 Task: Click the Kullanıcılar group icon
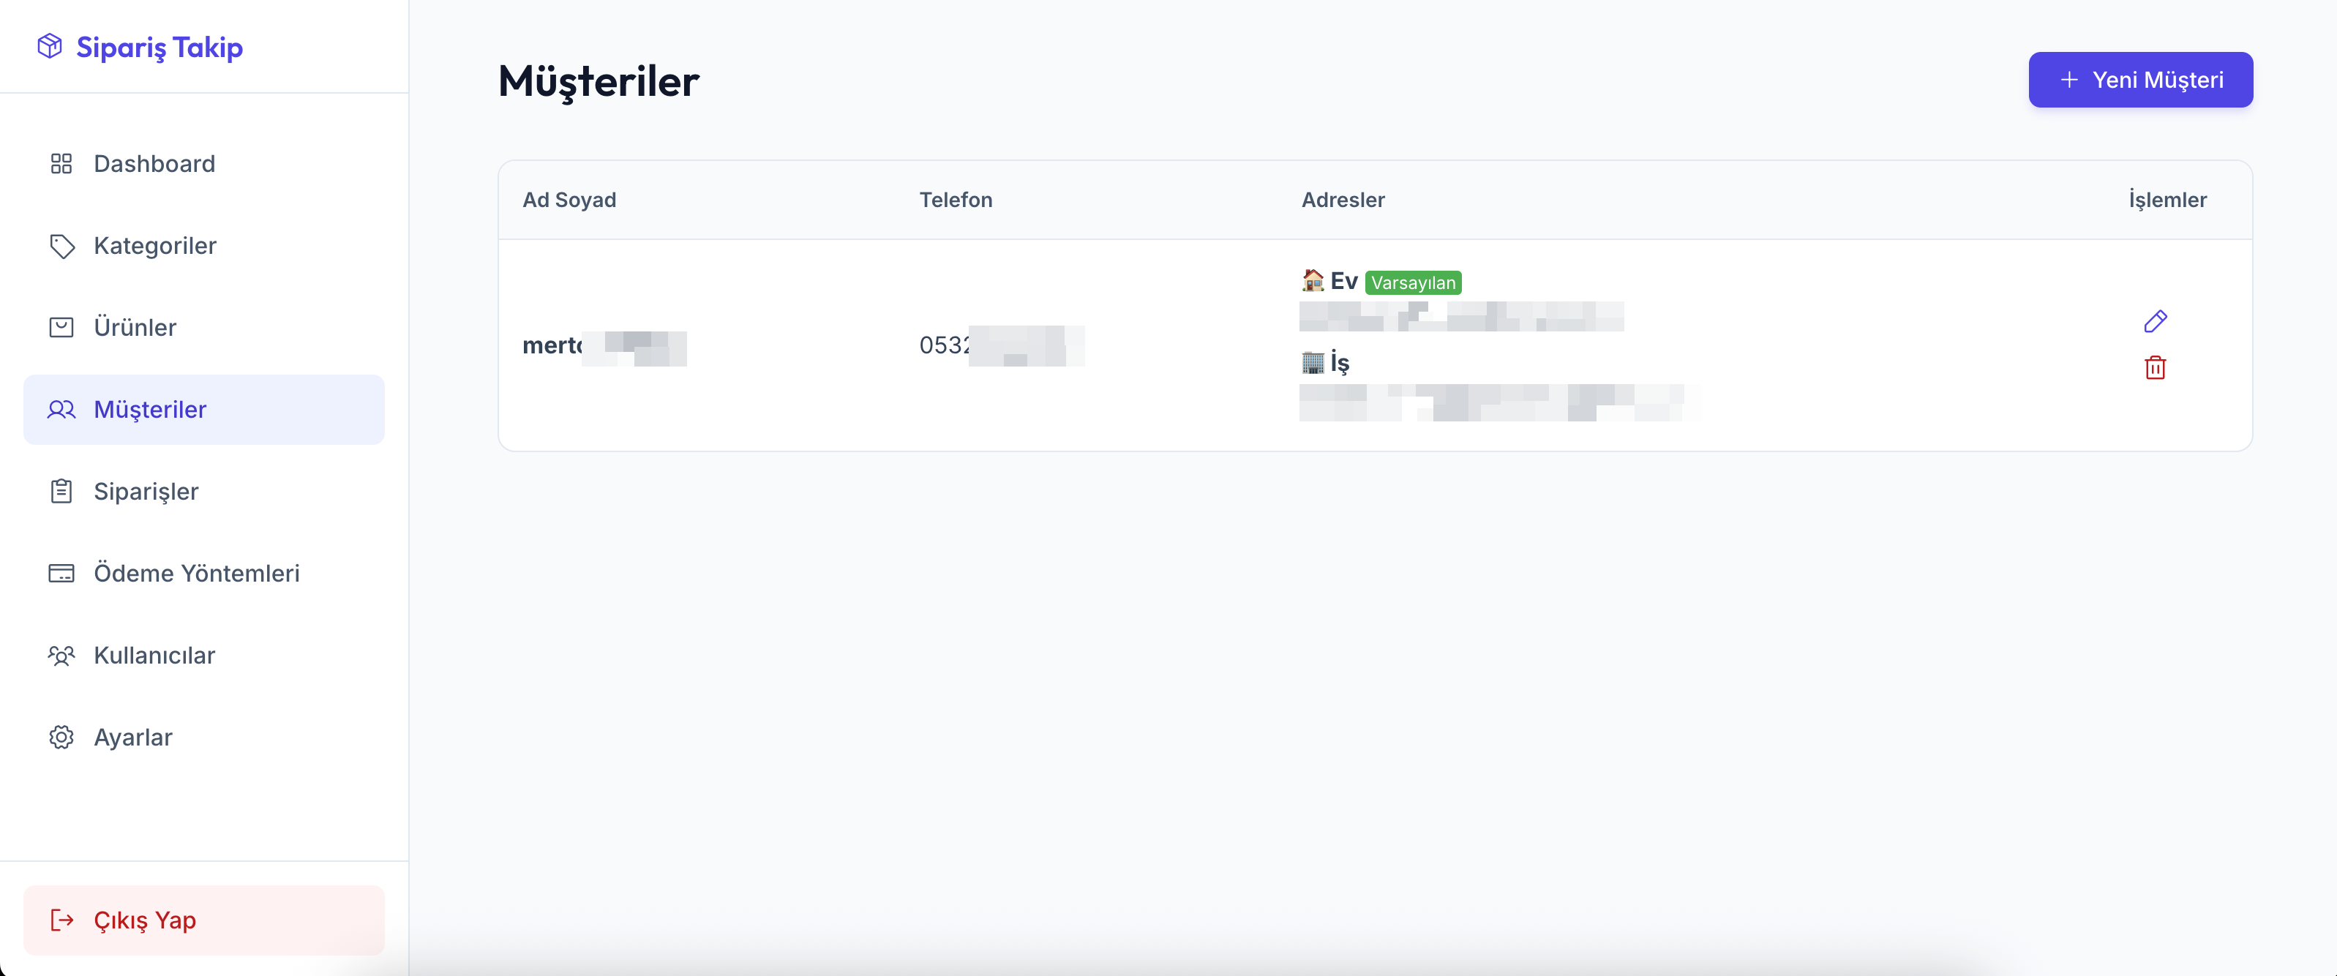tap(61, 655)
